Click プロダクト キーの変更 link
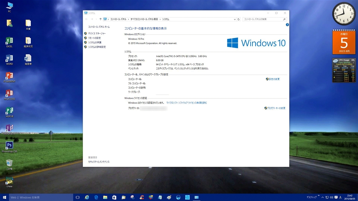 [x=276, y=108]
